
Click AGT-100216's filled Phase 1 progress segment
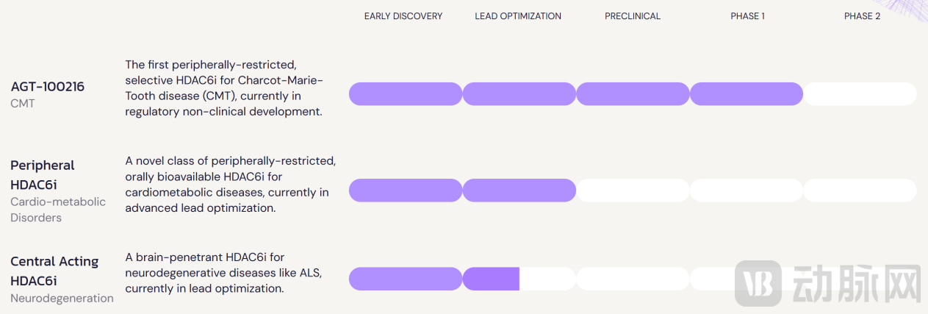click(x=747, y=94)
